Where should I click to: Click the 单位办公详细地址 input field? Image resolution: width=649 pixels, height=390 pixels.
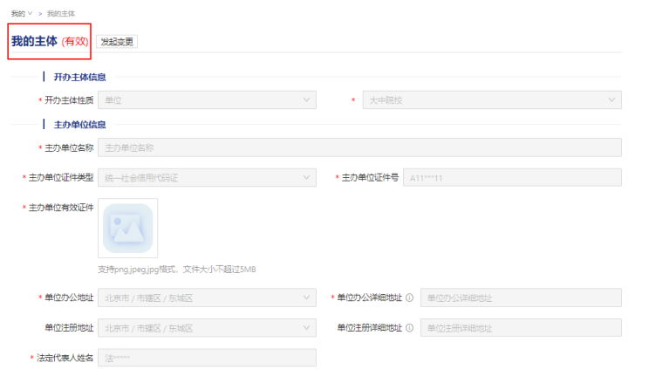pos(521,298)
